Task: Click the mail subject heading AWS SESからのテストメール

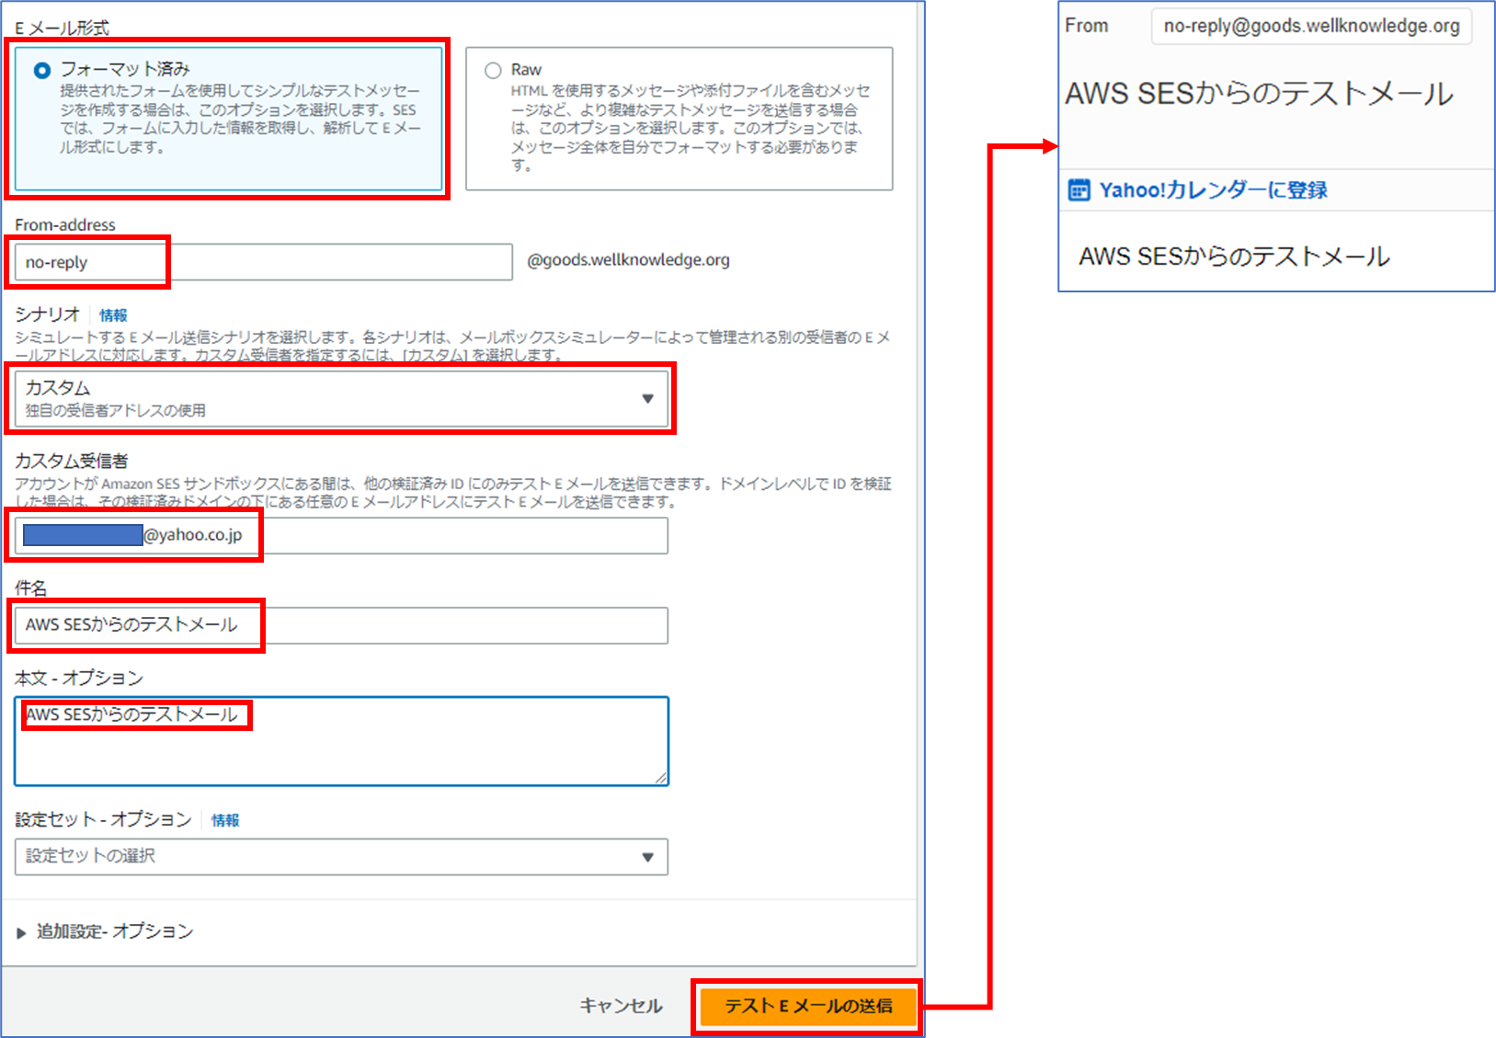Action: (x=1259, y=93)
